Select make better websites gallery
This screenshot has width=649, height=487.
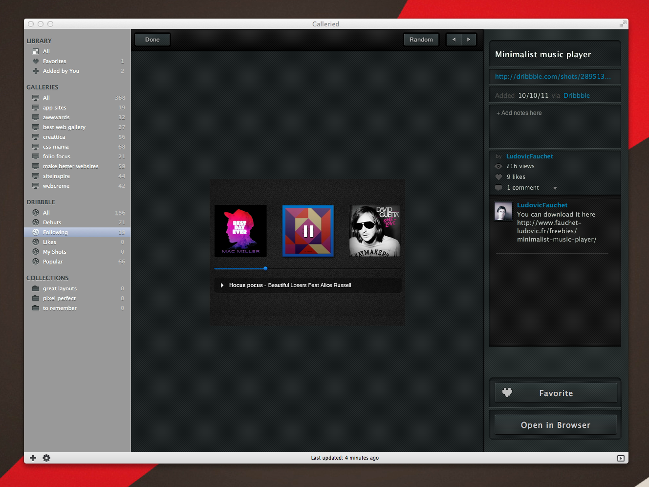point(77,166)
